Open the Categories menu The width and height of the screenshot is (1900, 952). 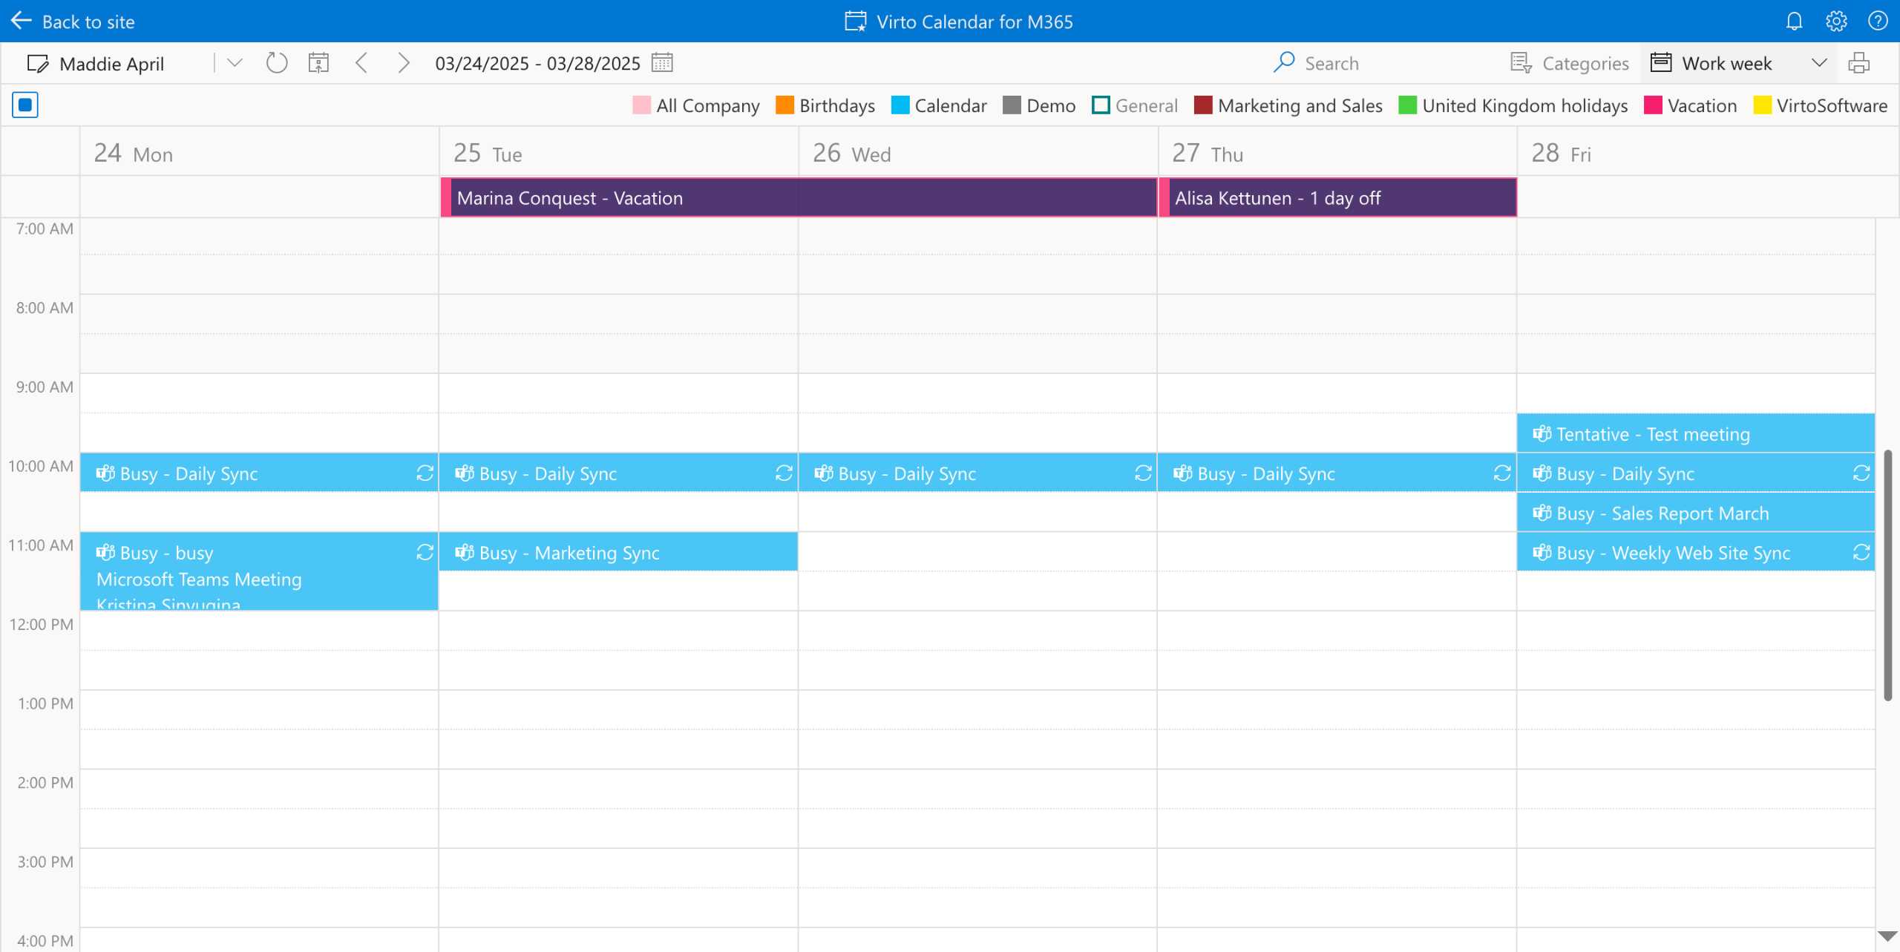tap(1570, 63)
